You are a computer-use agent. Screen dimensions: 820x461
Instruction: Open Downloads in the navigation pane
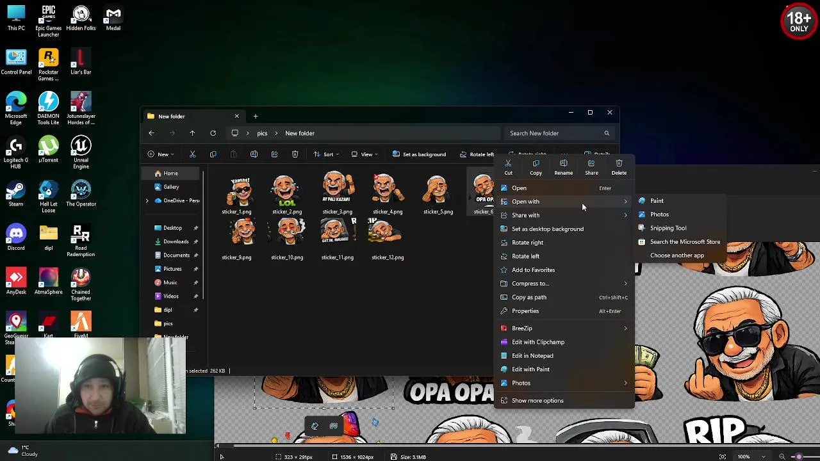[176, 241]
